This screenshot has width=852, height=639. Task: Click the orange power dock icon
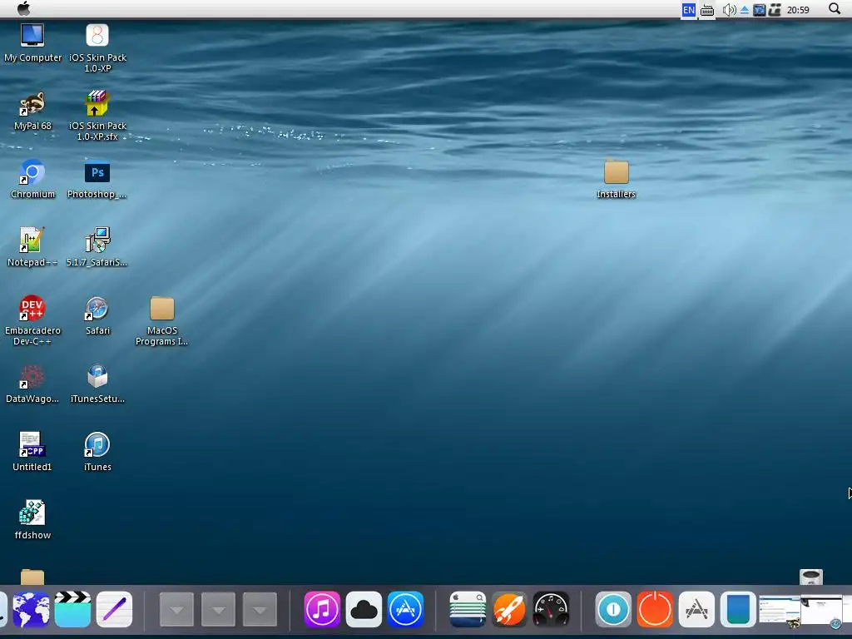(655, 609)
